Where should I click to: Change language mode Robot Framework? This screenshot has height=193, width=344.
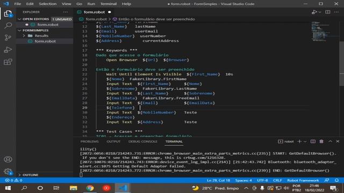point(303,180)
